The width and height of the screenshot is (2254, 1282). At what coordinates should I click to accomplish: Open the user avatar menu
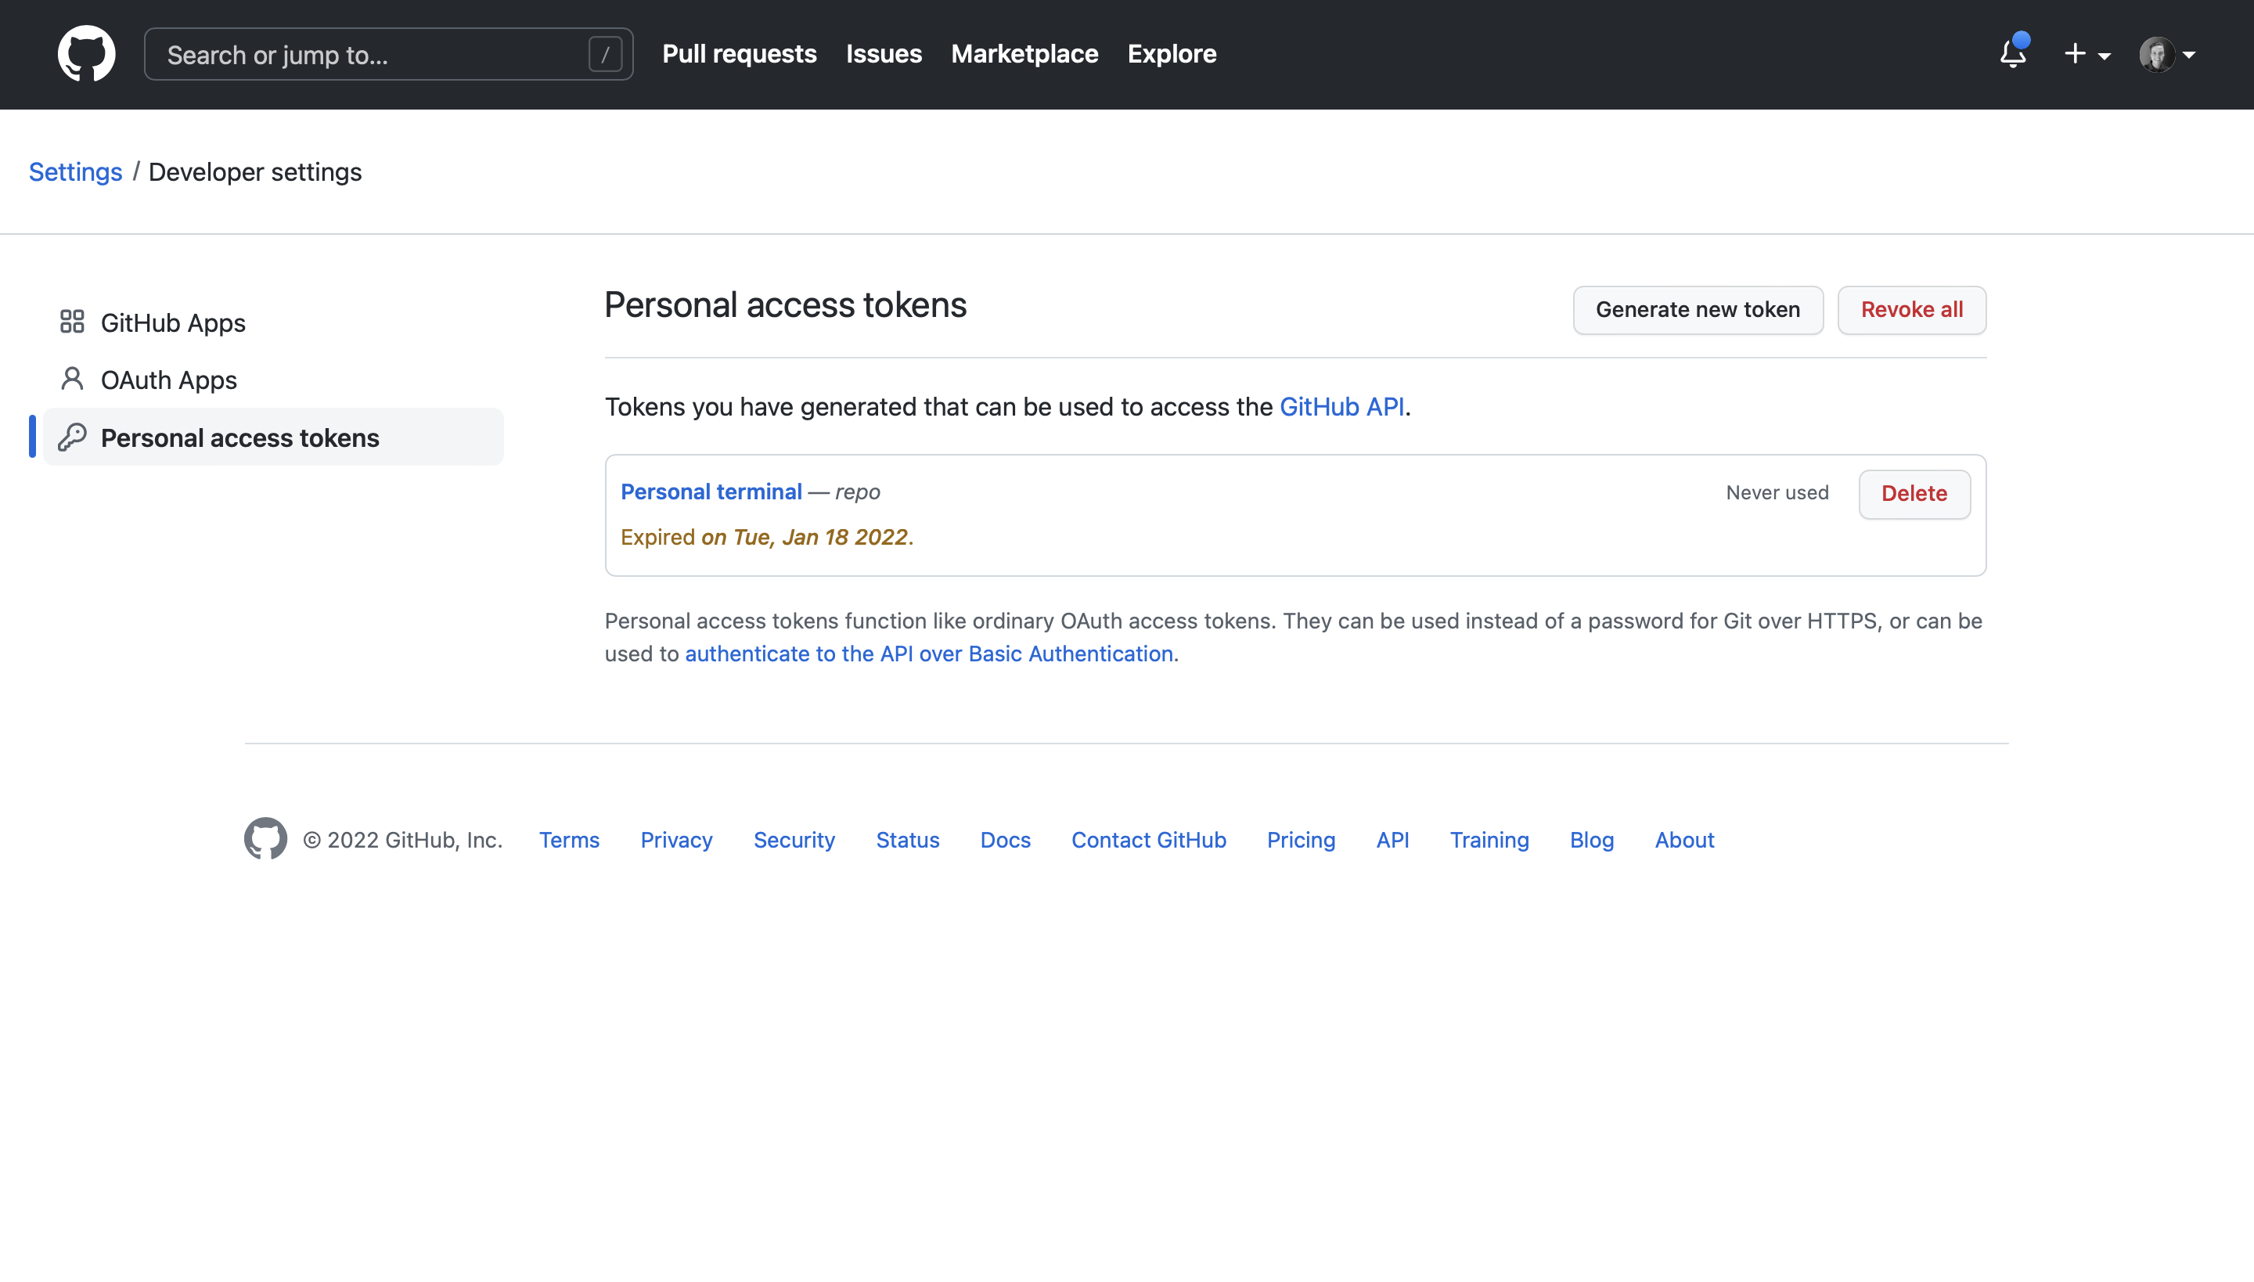pyautogui.click(x=2167, y=54)
